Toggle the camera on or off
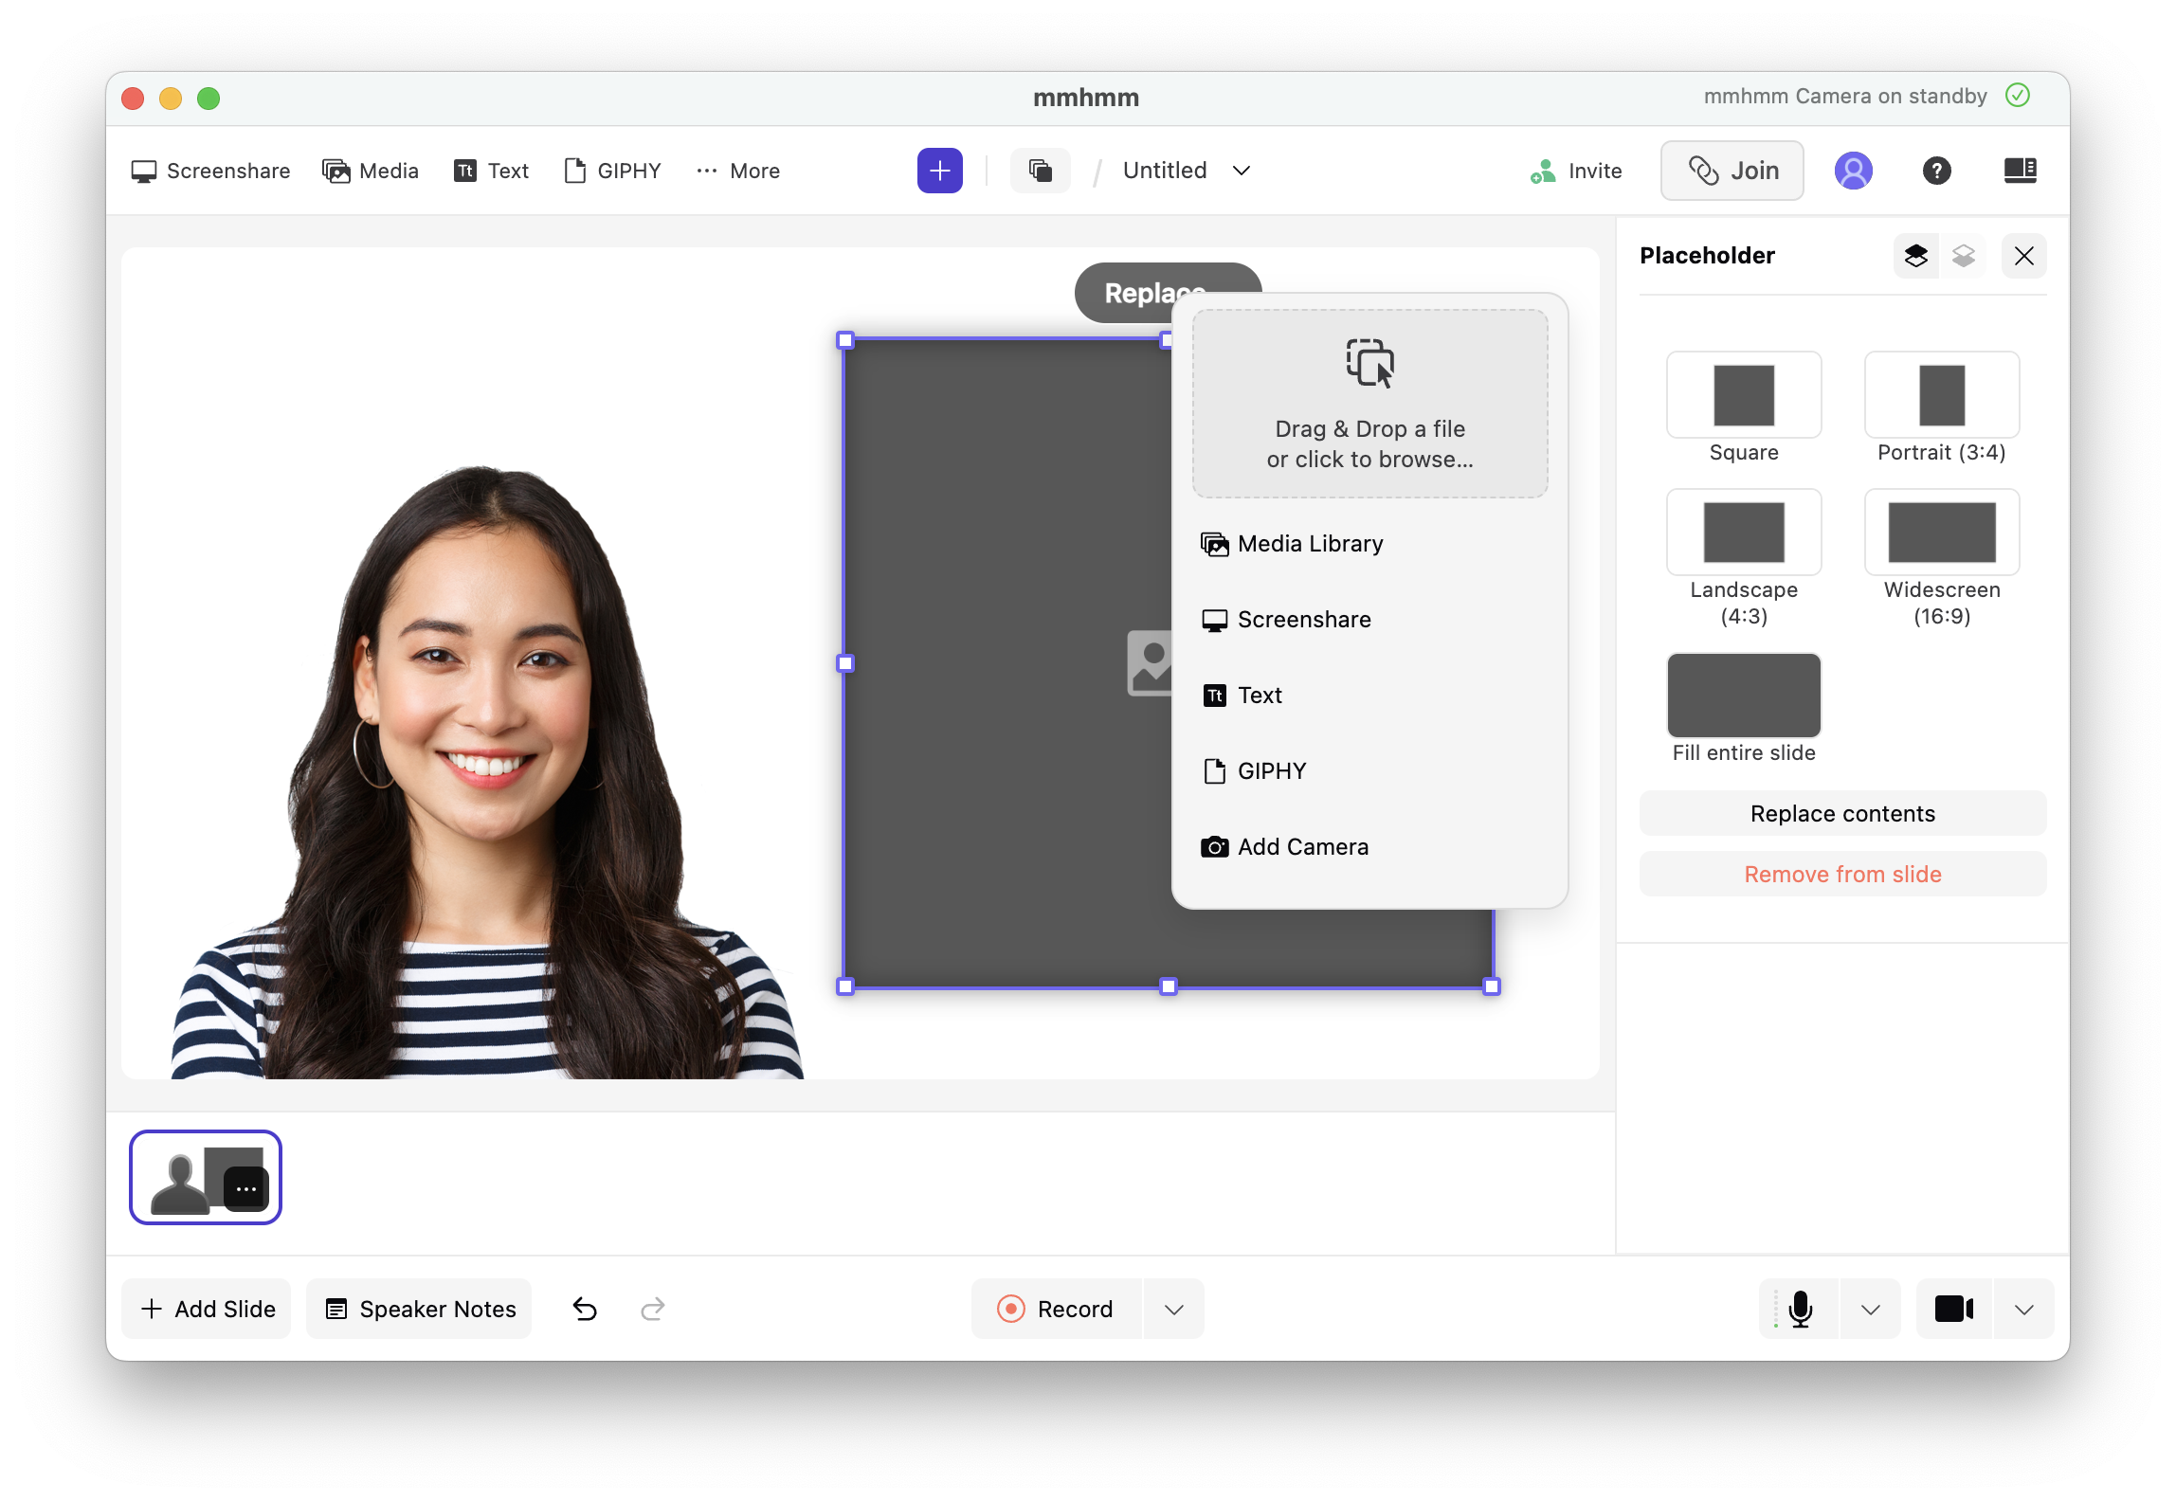The image size is (2176, 1501). click(1953, 1309)
